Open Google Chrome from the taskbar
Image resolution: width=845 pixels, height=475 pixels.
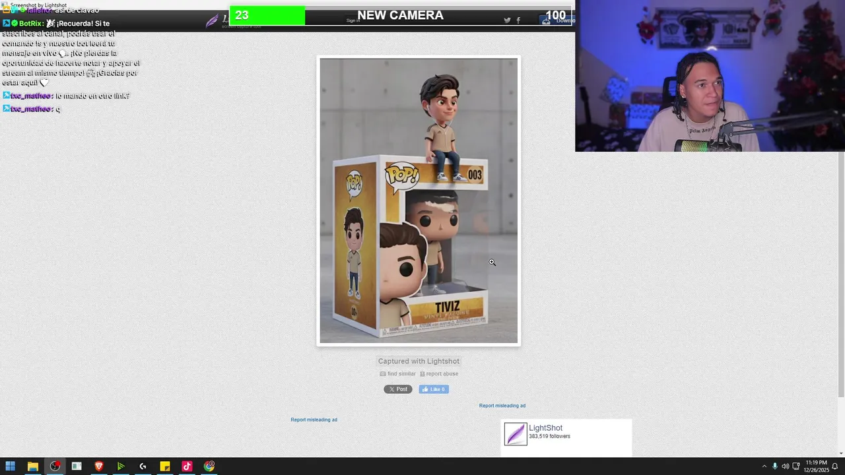[209, 466]
